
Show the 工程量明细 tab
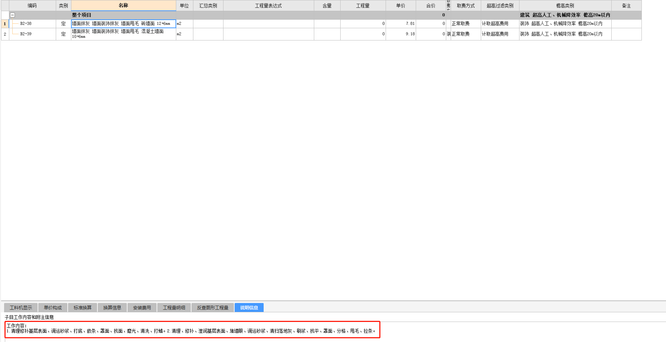[x=174, y=307]
